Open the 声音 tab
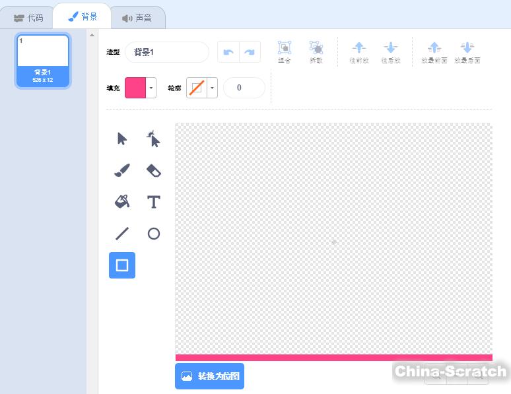The image size is (511, 394). [137, 18]
